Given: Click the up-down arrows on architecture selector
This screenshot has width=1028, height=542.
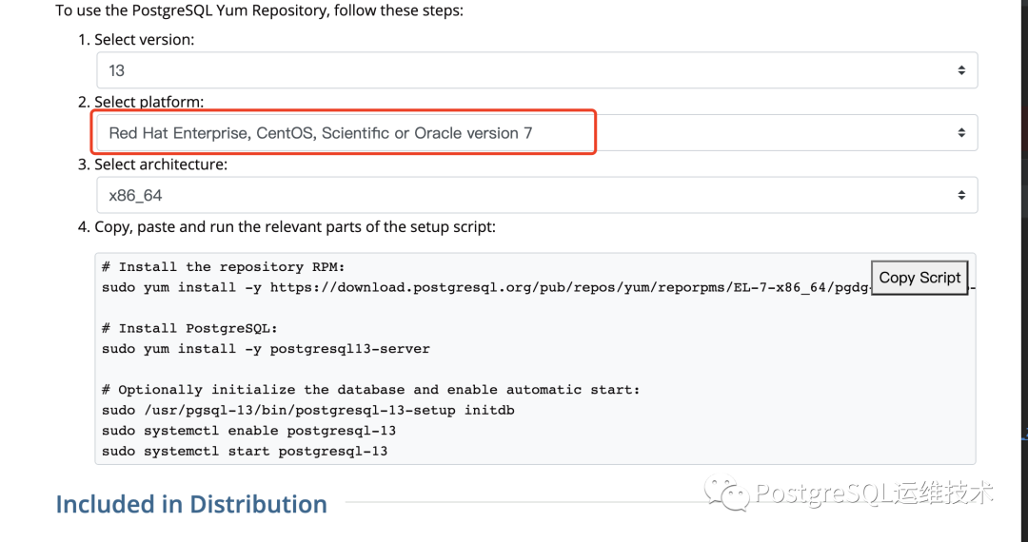Looking at the screenshot, I should click(961, 195).
